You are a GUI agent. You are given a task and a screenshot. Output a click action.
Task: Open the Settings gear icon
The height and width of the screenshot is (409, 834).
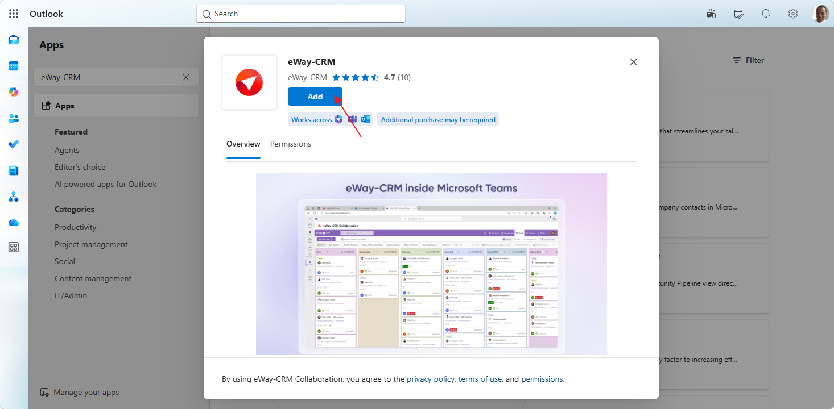click(793, 14)
